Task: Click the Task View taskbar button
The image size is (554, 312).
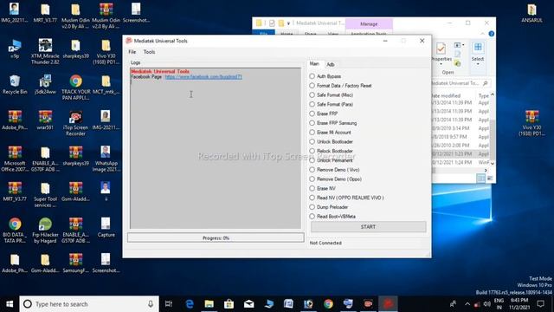Action: click(169, 303)
